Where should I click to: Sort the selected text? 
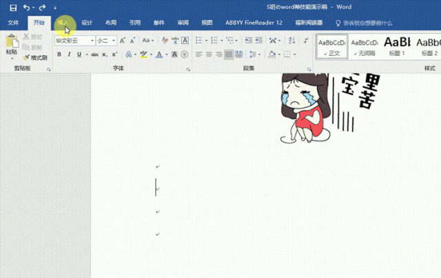click(291, 41)
